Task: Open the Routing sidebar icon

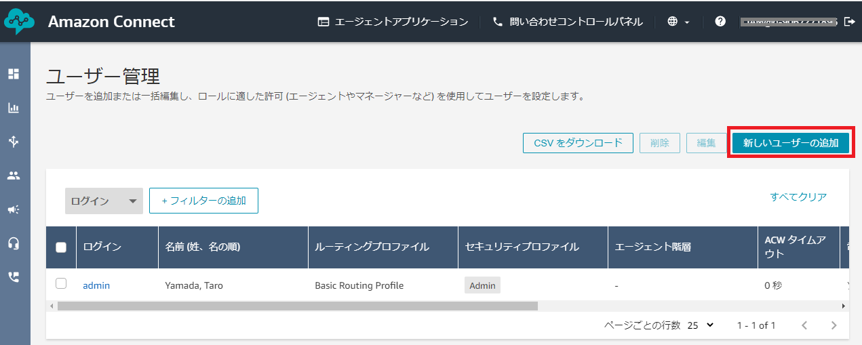Action: pyautogui.click(x=14, y=142)
